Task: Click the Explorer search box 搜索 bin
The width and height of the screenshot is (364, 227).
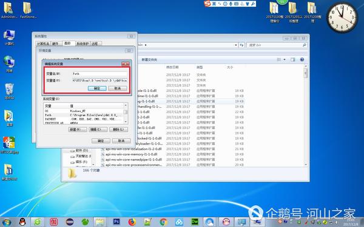Action: coord(277,45)
